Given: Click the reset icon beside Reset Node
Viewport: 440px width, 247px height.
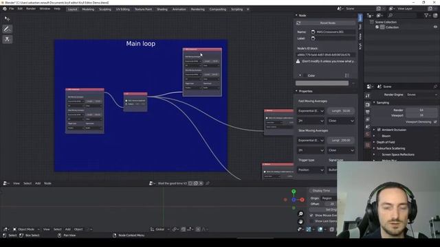Looking at the screenshot, I should [x=298, y=23].
